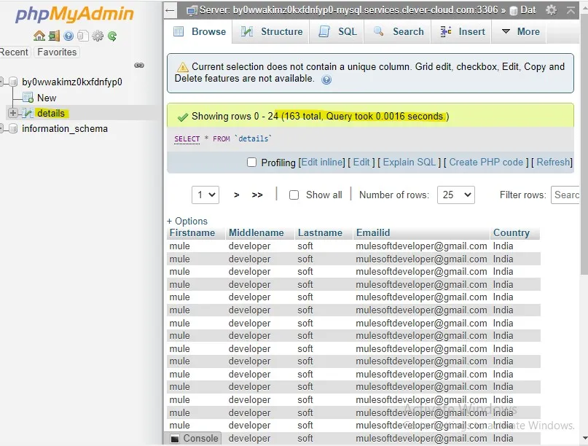Screen dimensions: 588x446
Task: Open phpMyAdmin documentation help icon
Action: [68, 36]
